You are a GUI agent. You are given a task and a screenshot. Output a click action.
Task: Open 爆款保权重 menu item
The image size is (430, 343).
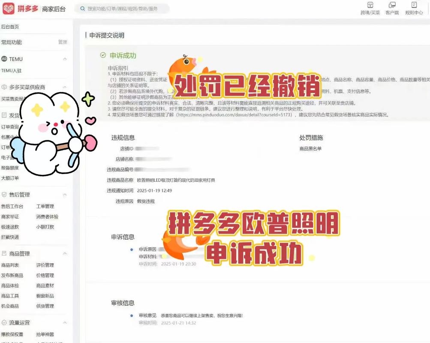[12, 334]
